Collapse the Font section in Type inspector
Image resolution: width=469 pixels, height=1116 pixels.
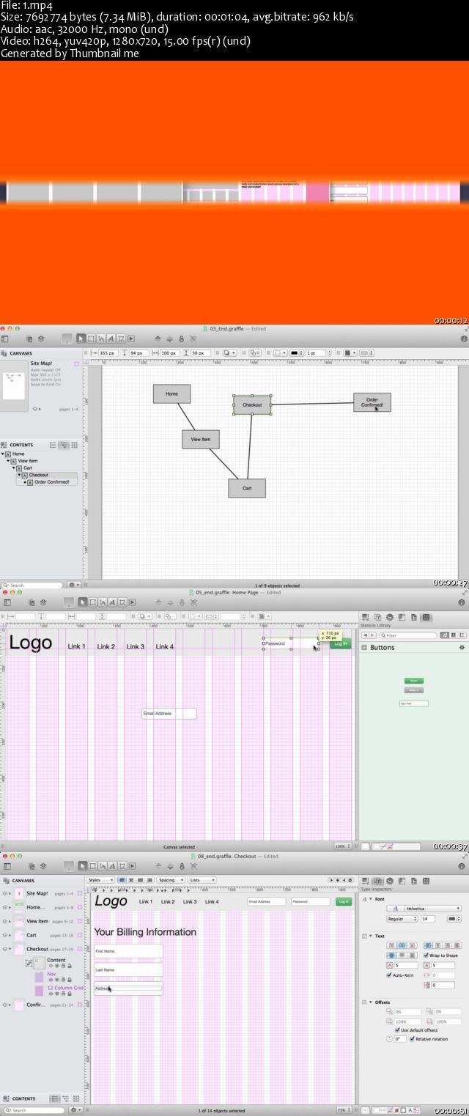click(371, 898)
